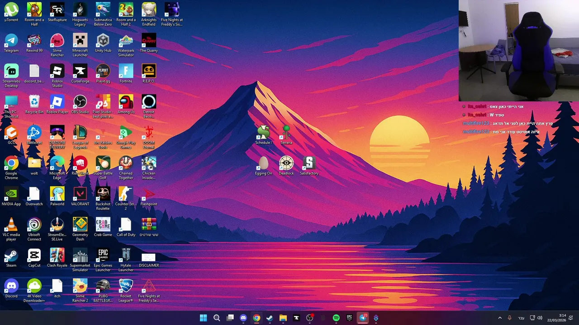Open VLC media player shortcut

click(11, 229)
